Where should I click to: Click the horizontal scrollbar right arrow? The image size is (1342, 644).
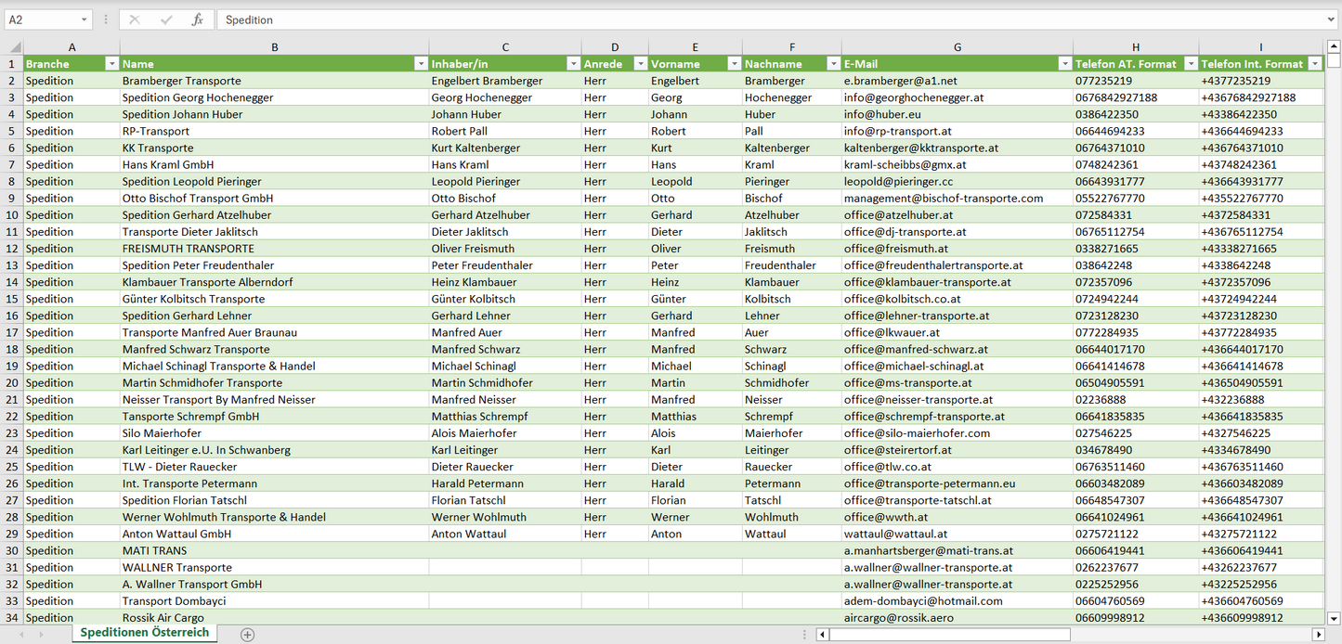(x=1318, y=635)
